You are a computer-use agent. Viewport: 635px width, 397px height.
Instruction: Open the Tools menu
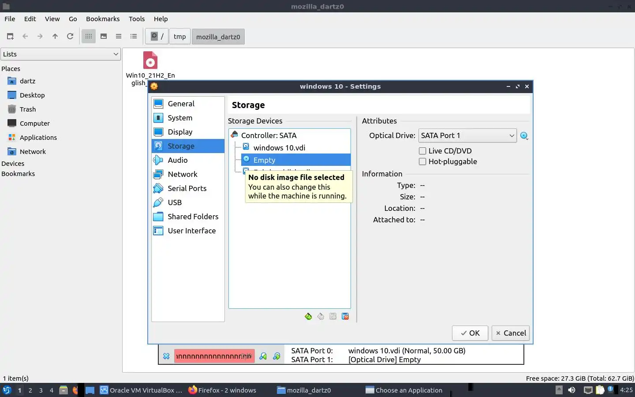[137, 19]
